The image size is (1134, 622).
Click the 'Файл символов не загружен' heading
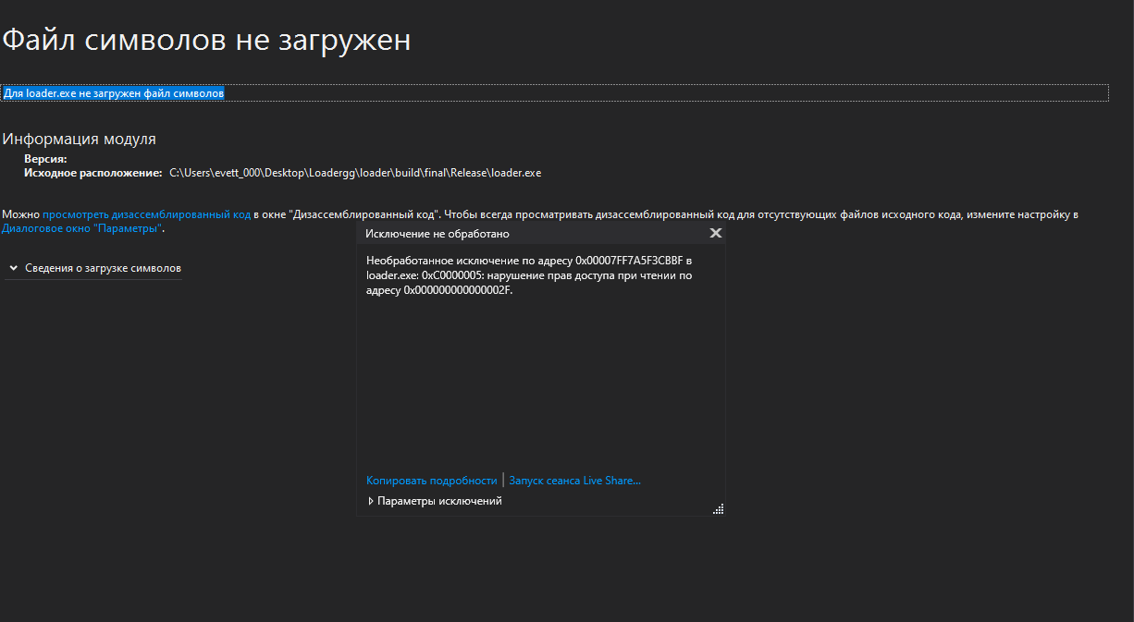[x=206, y=41]
